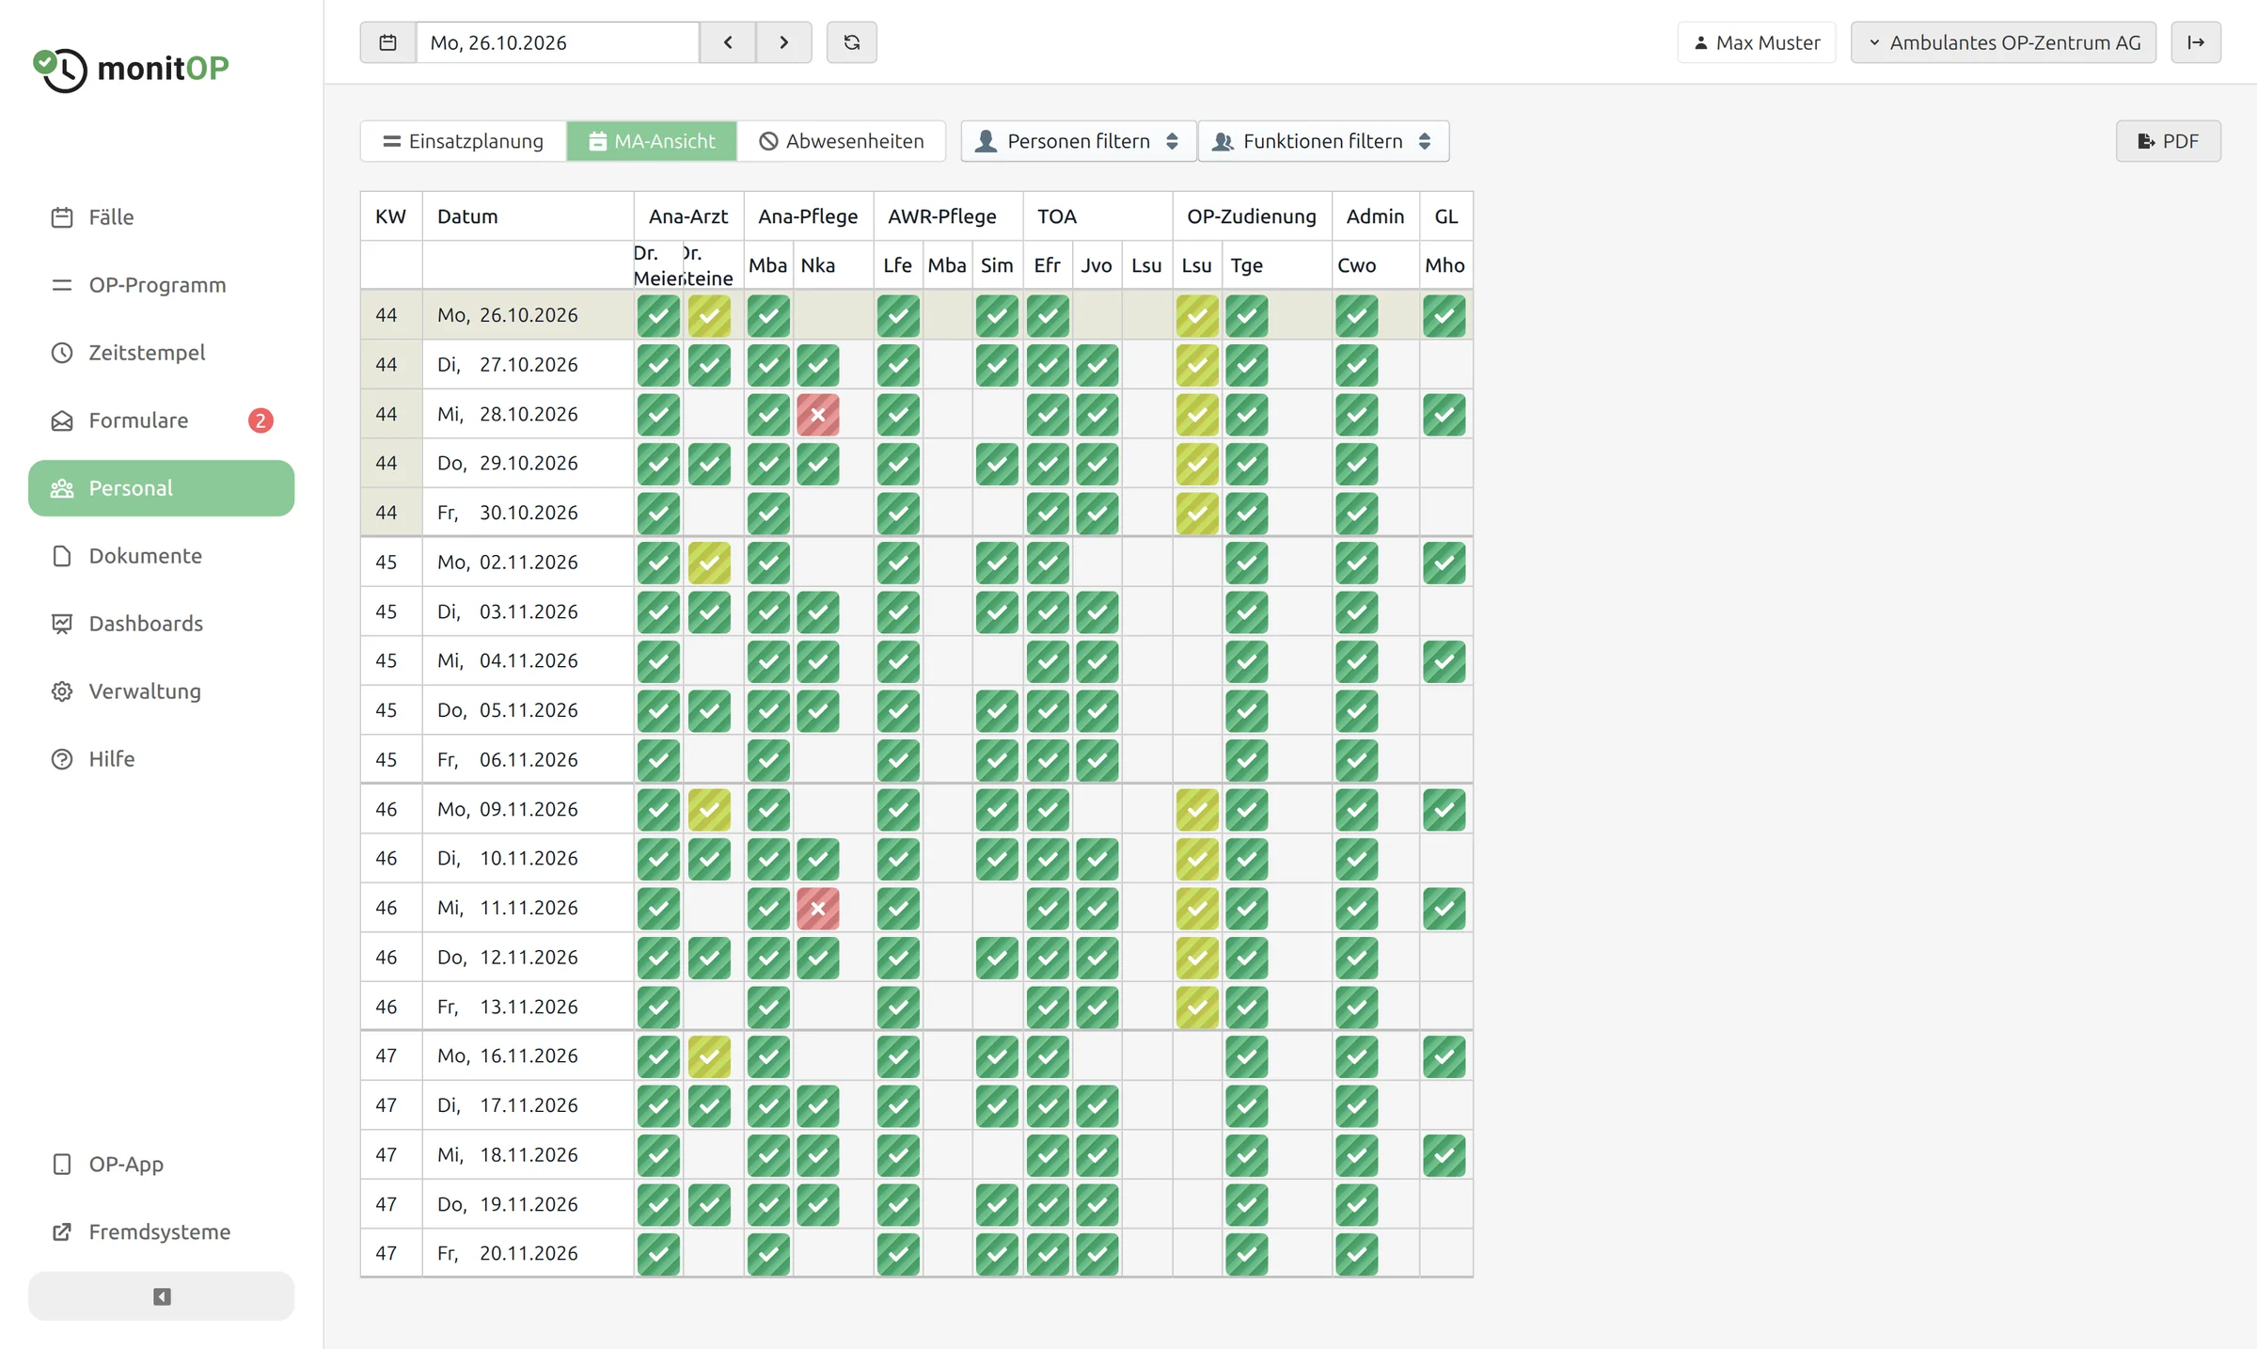This screenshot has height=1349, width=2257.
Task: Switch to Einsatzplanung tab
Action: click(x=464, y=141)
